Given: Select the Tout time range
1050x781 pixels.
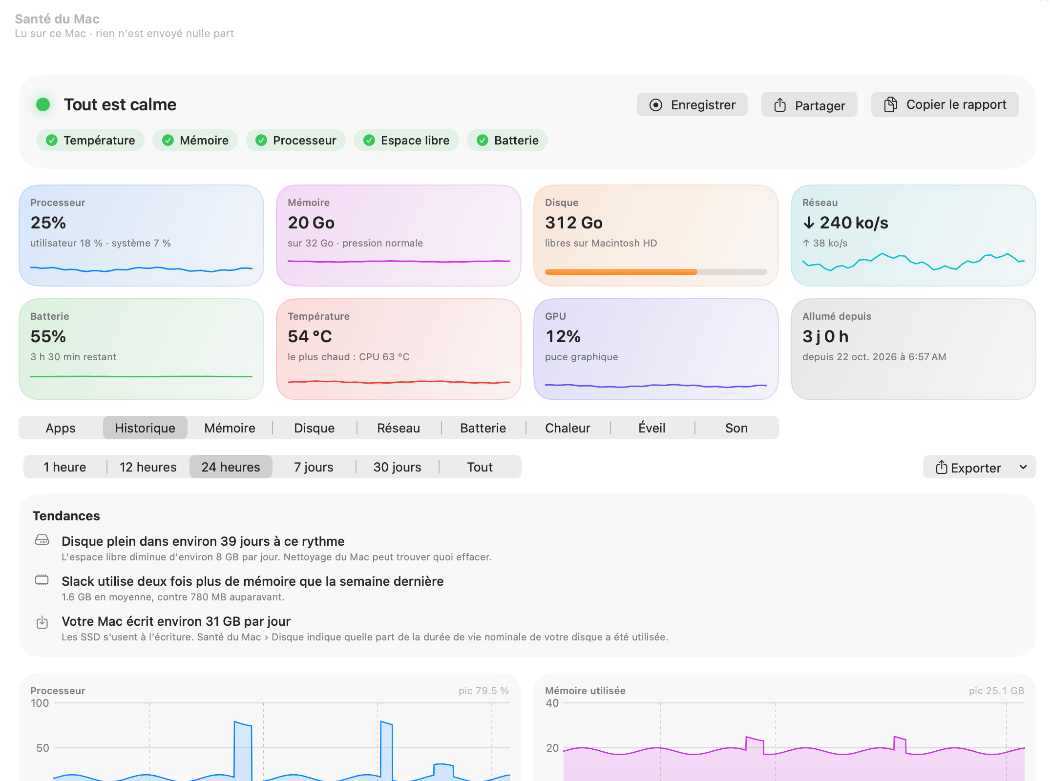Looking at the screenshot, I should [480, 467].
